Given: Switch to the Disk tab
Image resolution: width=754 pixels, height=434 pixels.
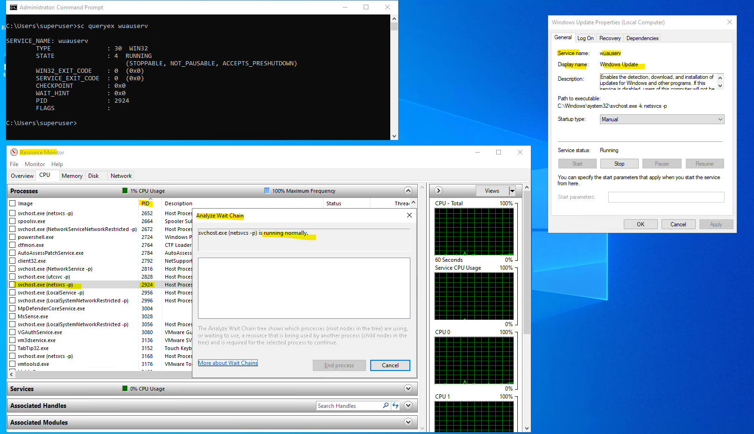Looking at the screenshot, I should (x=93, y=176).
